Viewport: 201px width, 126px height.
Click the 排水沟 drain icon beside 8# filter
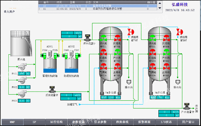pyautogui.click(x=178, y=82)
